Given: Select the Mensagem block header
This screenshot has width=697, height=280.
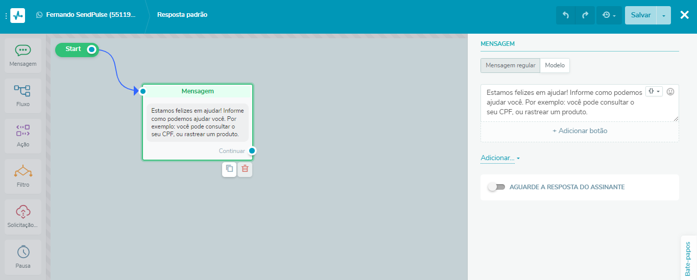Looking at the screenshot, I should click(198, 91).
